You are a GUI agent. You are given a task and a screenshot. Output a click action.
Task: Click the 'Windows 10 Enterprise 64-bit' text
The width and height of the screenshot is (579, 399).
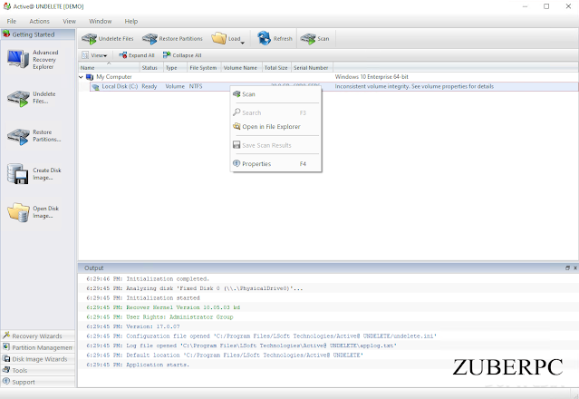point(372,77)
